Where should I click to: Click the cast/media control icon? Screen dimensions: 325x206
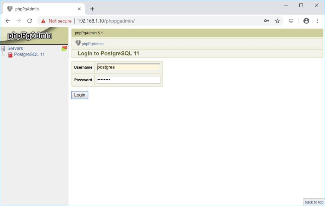(x=291, y=21)
